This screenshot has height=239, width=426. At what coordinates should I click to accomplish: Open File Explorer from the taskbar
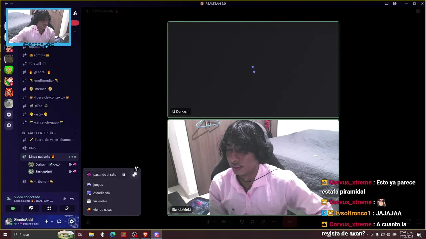[91, 235]
